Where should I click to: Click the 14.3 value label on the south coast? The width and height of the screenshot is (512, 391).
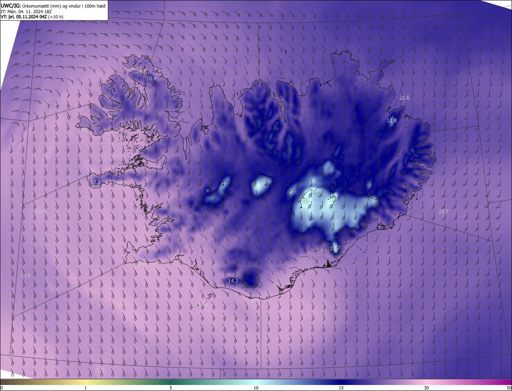click(x=233, y=281)
